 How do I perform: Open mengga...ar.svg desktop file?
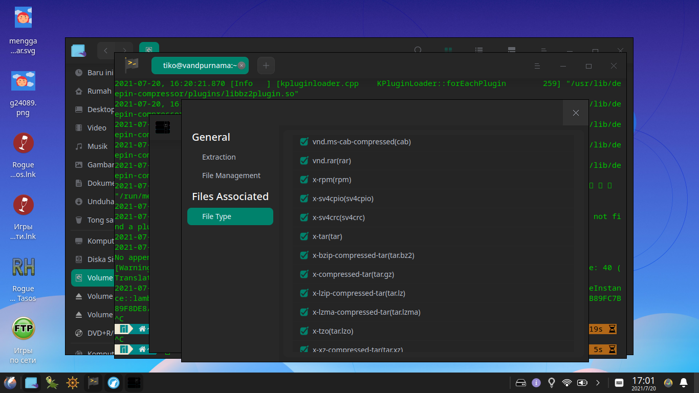[23, 31]
